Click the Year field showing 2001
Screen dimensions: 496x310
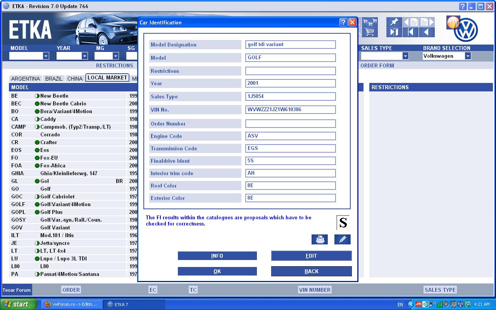click(291, 83)
